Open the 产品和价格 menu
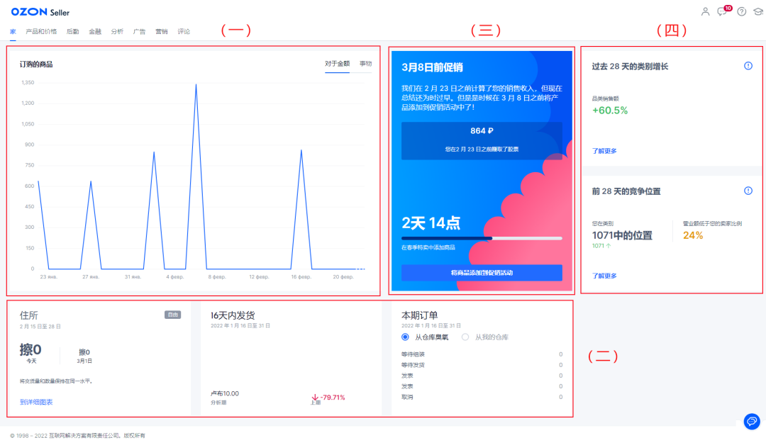 [x=41, y=31]
